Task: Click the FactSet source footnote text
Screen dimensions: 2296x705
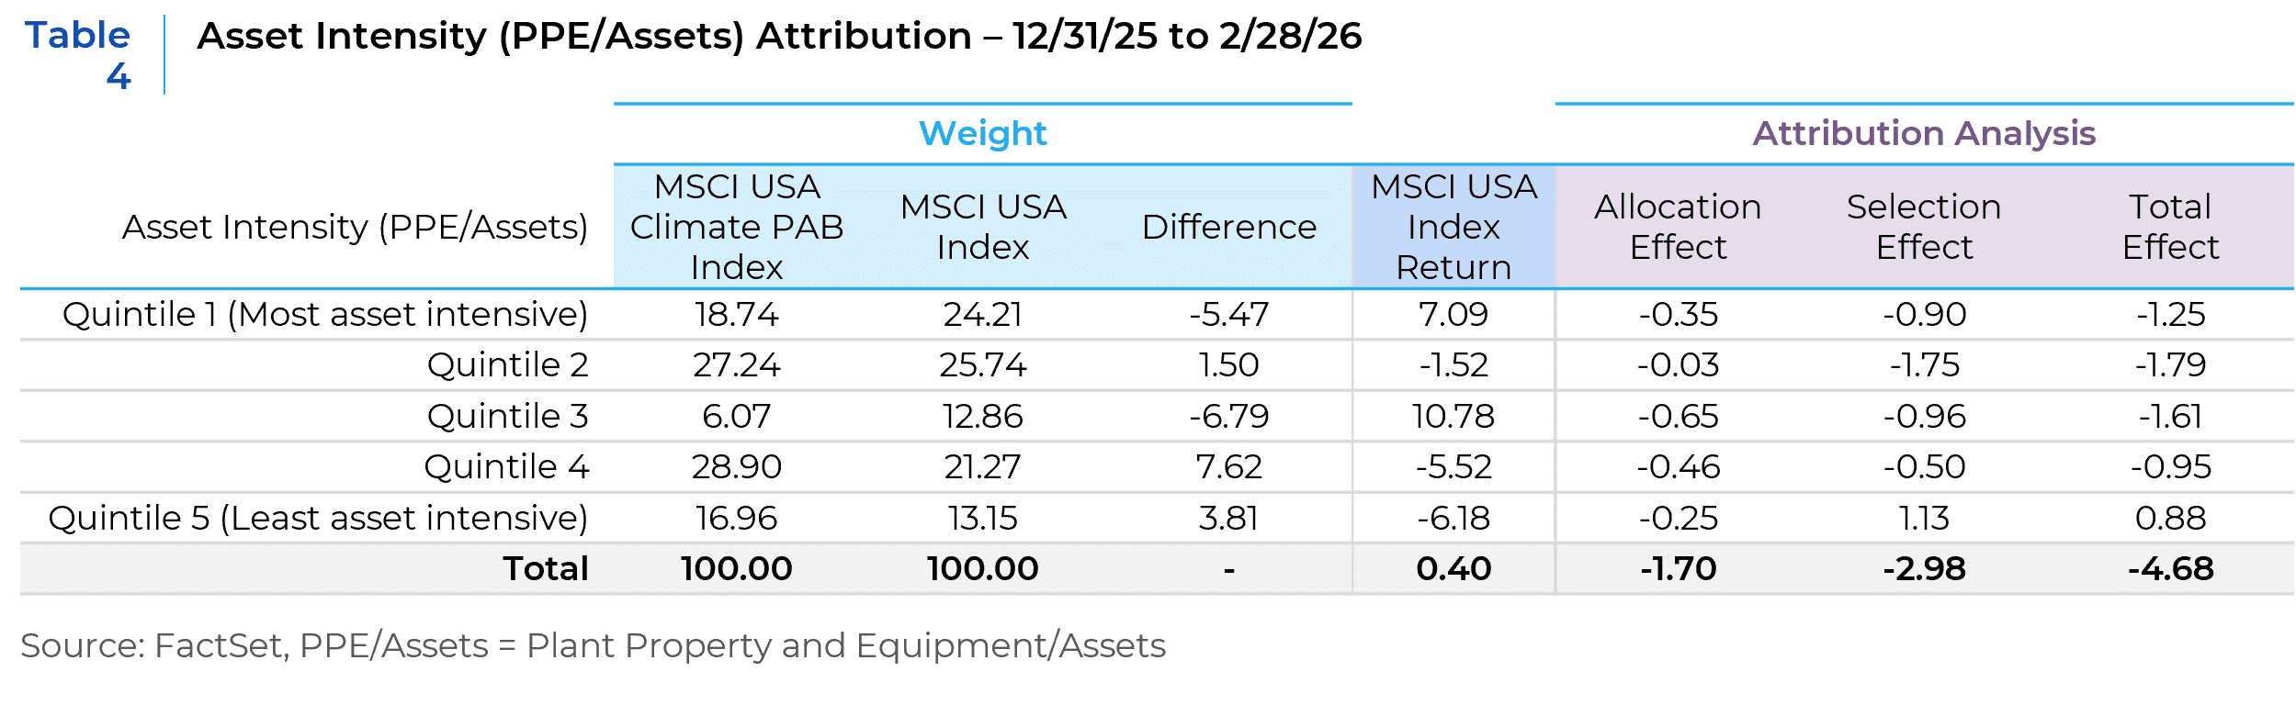Action: click(x=593, y=646)
